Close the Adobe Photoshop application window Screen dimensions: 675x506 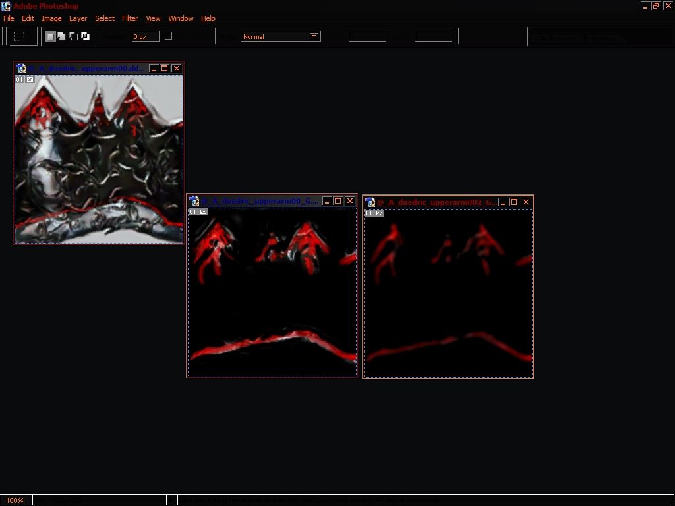tap(668, 5)
